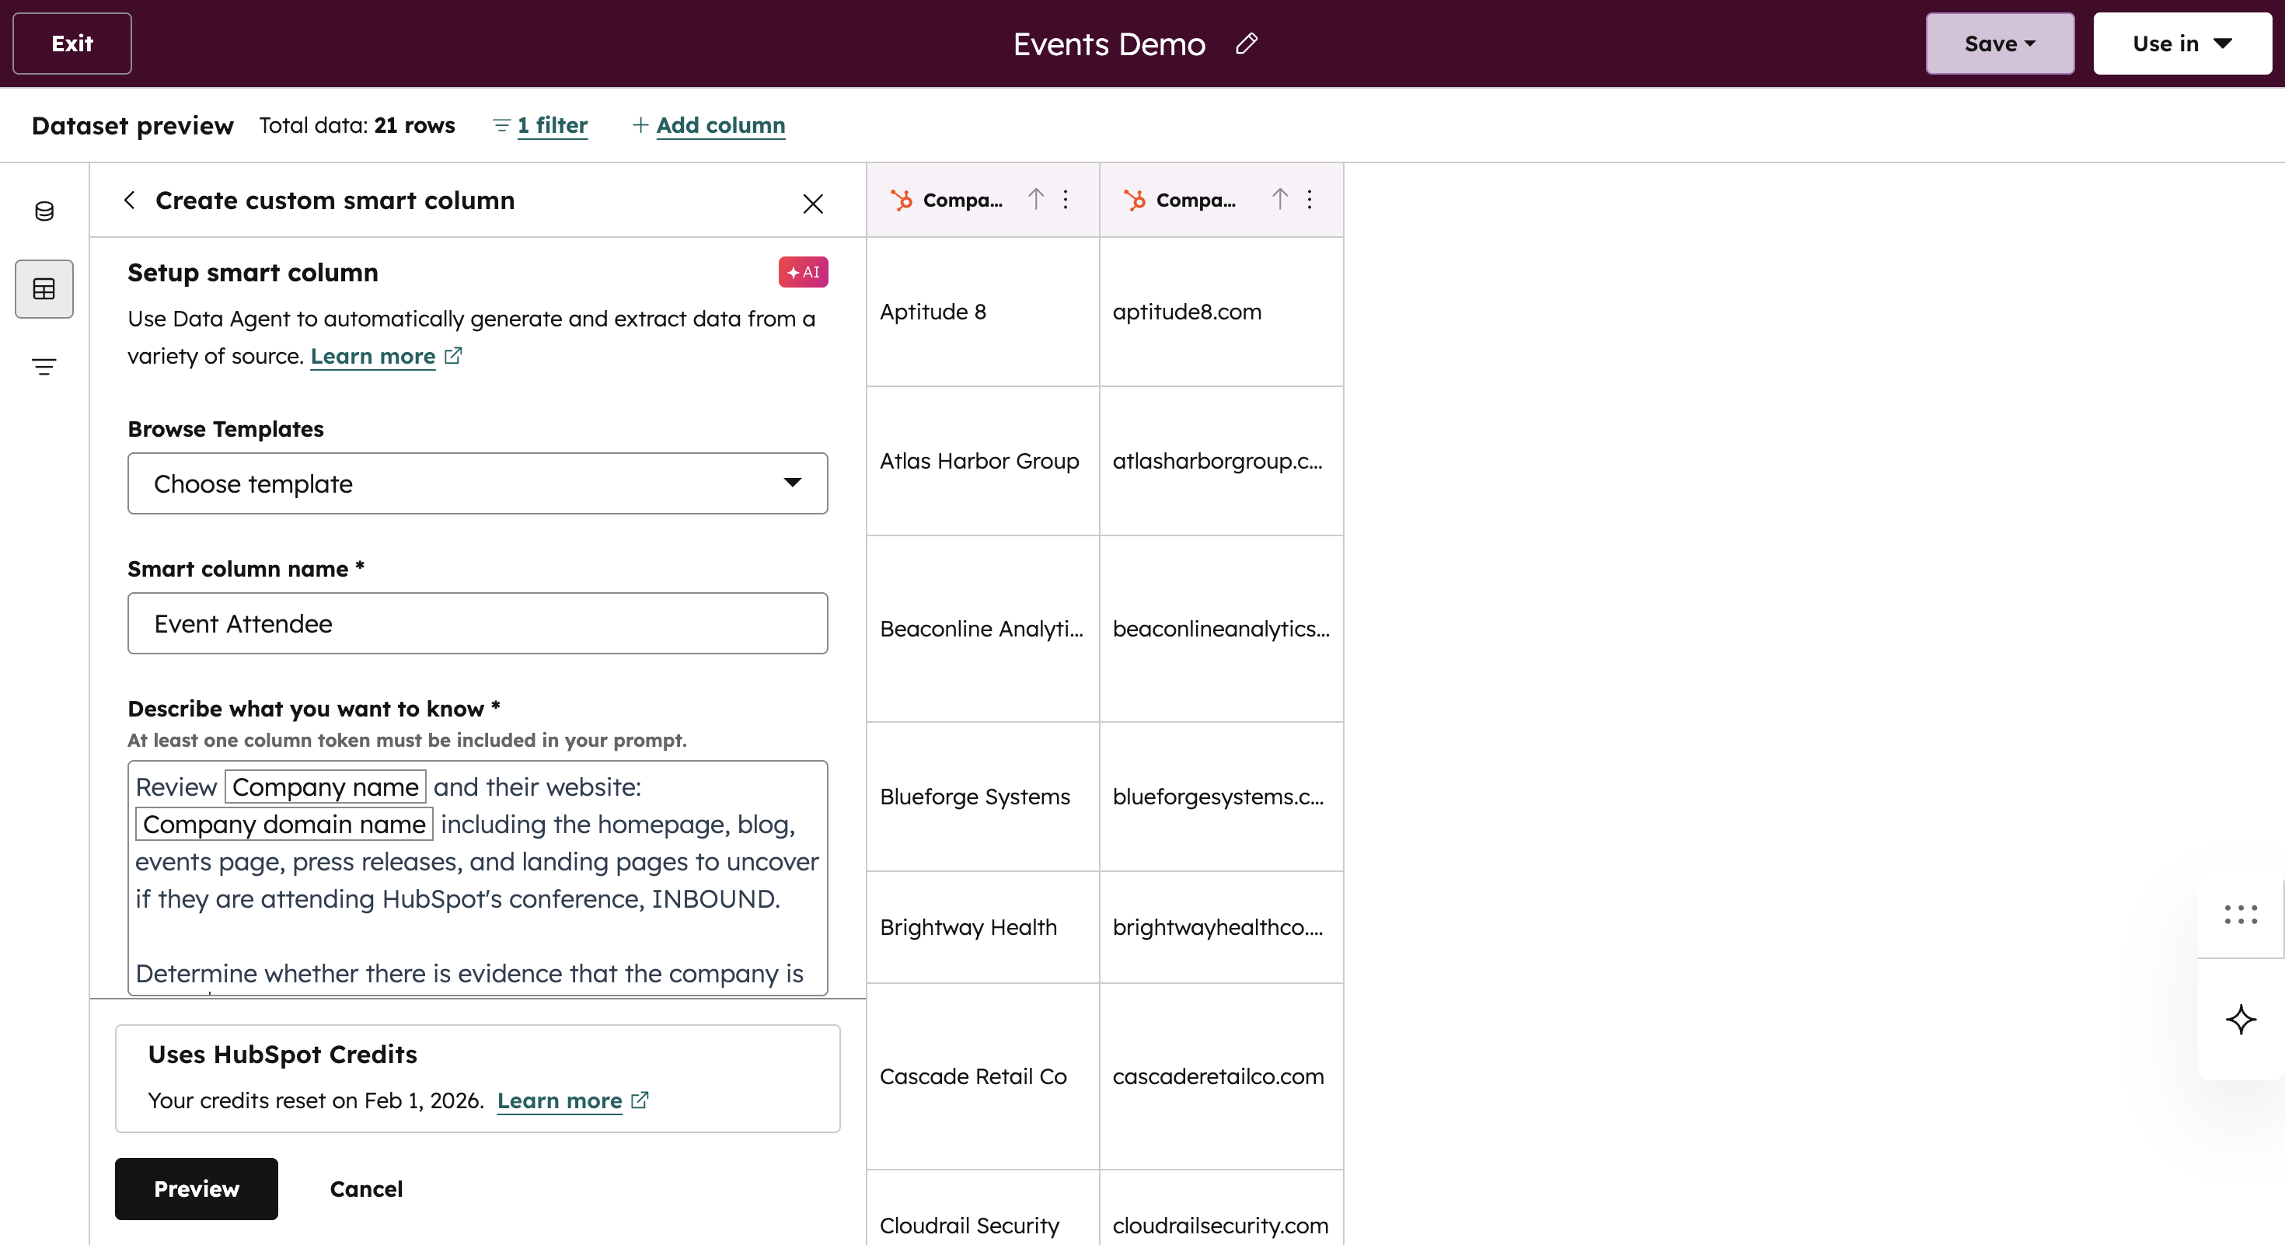Go back using the left chevron arrow
Viewport: 2285px width, 1245px height.
click(130, 201)
